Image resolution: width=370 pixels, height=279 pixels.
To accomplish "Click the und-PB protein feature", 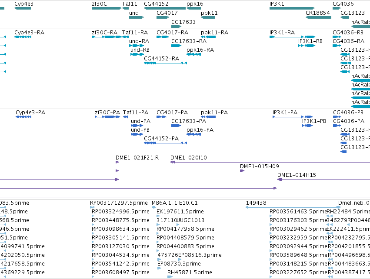I will tap(137, 134).
